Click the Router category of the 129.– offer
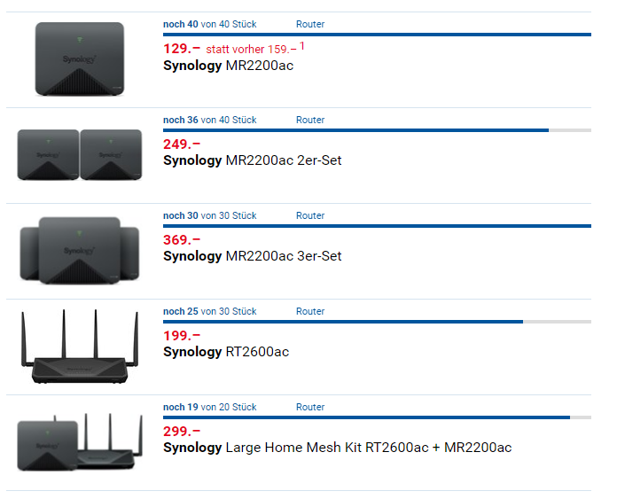The height and width of the screenshot is (499, 617). coord(310,24)
